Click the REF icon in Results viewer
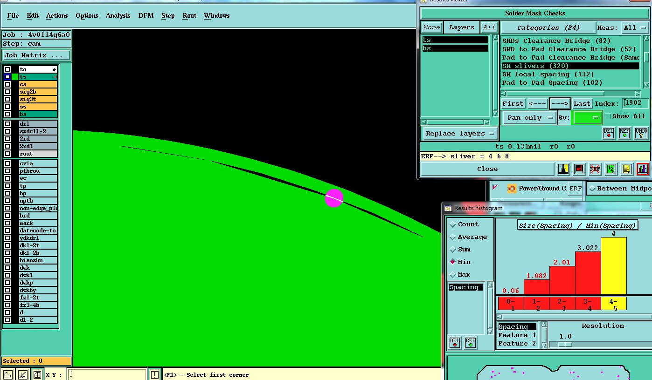 tap(624, 133)
